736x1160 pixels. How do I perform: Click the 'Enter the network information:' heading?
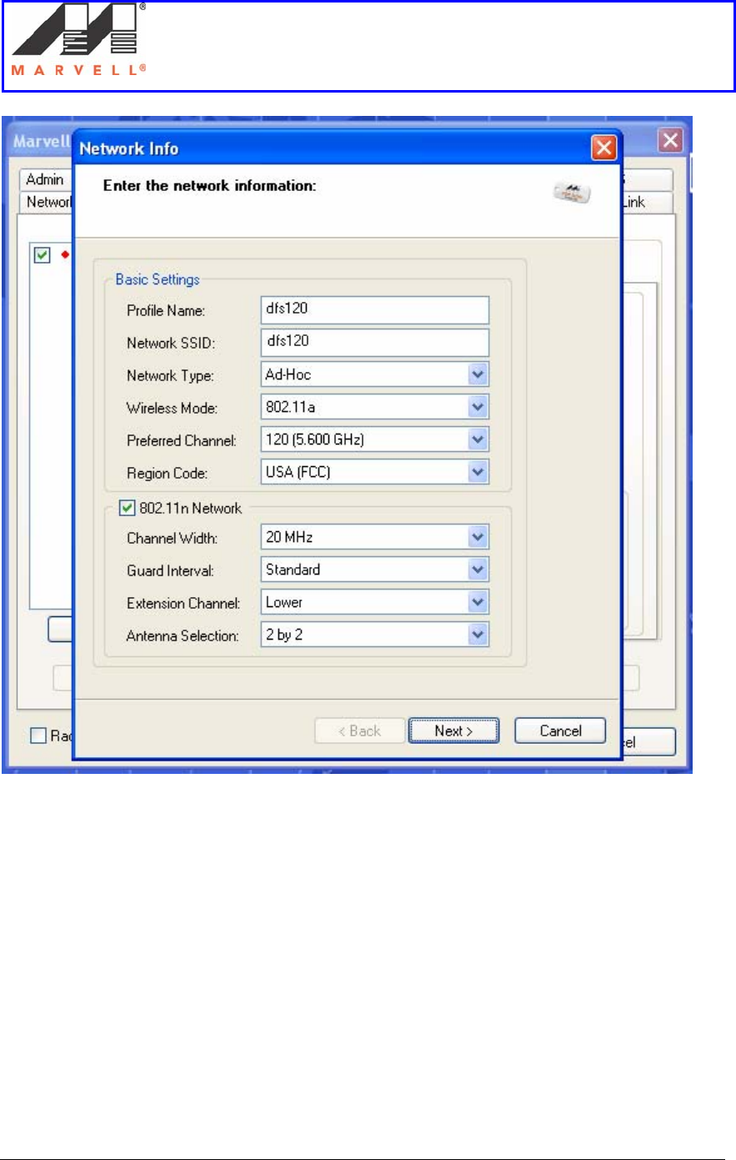pos(210,186)
